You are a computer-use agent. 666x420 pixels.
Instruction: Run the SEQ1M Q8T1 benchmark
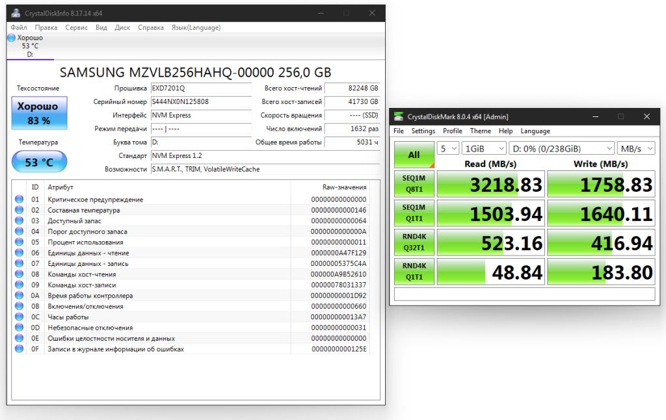(x=414, y=184)
